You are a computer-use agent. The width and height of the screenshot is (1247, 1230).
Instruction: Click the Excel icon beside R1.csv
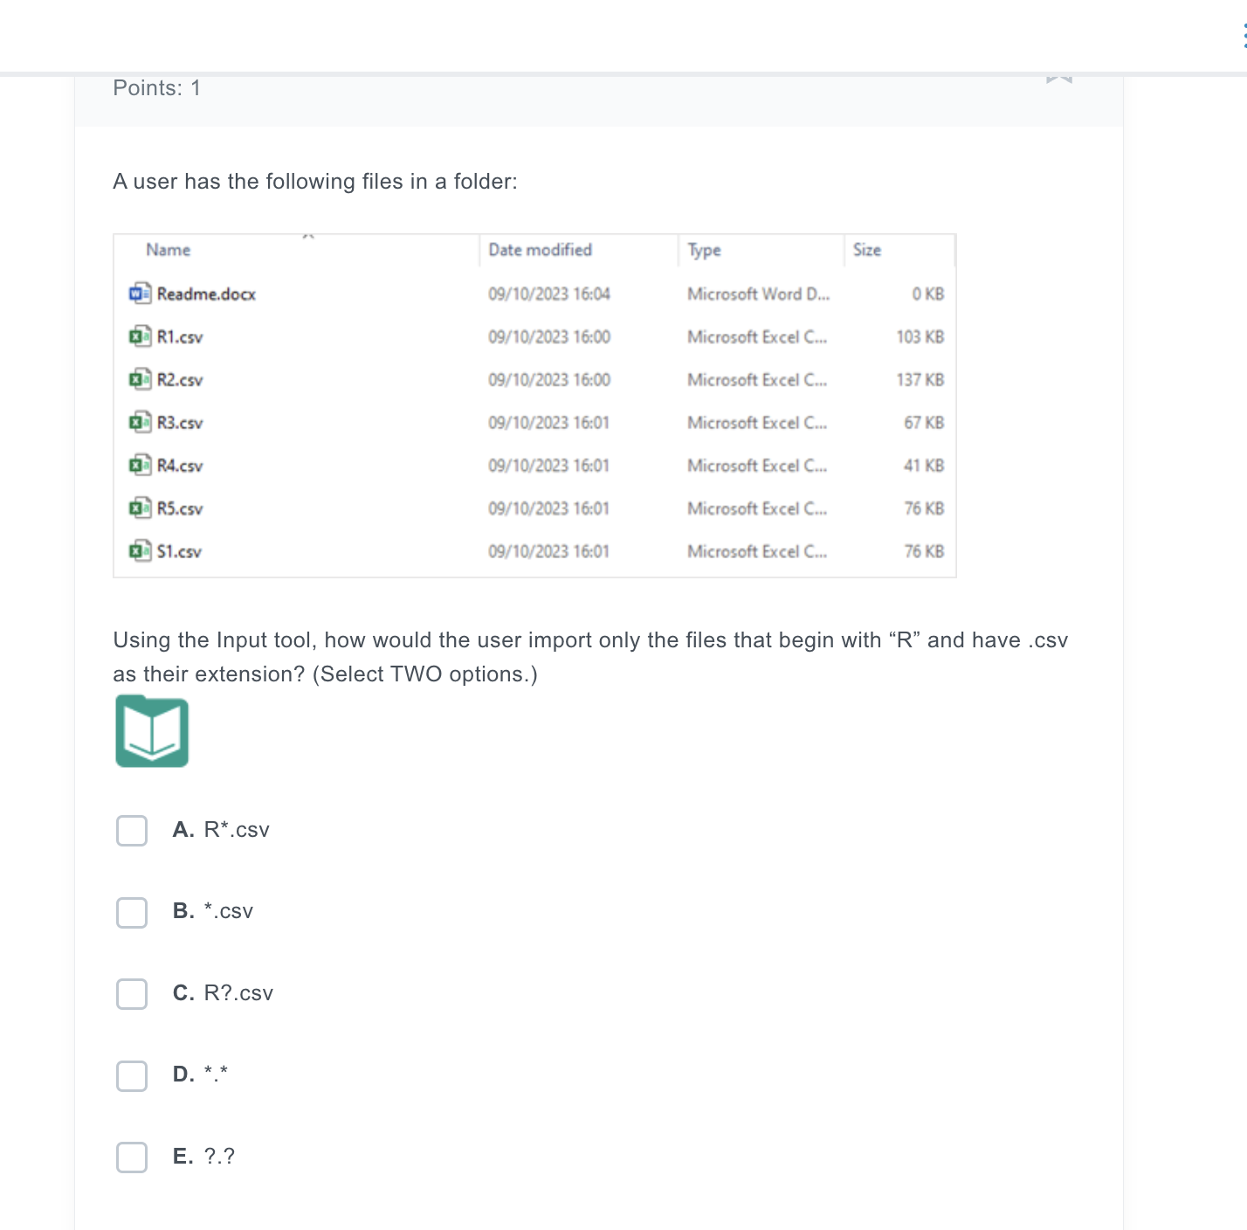(x=140, y=336)
